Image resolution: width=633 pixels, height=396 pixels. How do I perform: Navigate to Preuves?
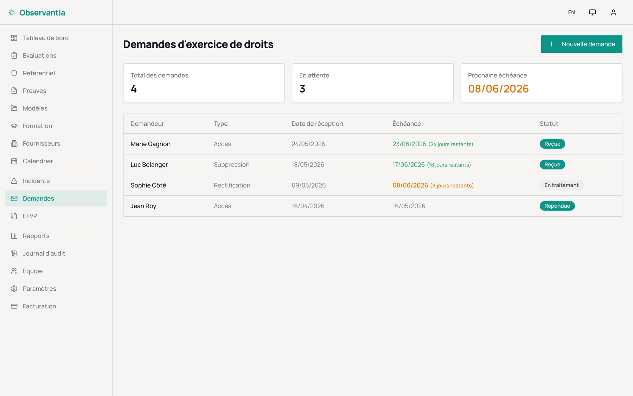pyautogui.click(x=56, y=91)
